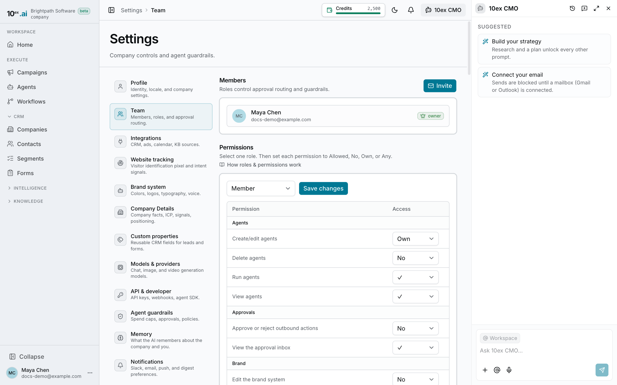Click the Invite button
The width and height of the screenshot is (617, 385).
tap(440, 86)
